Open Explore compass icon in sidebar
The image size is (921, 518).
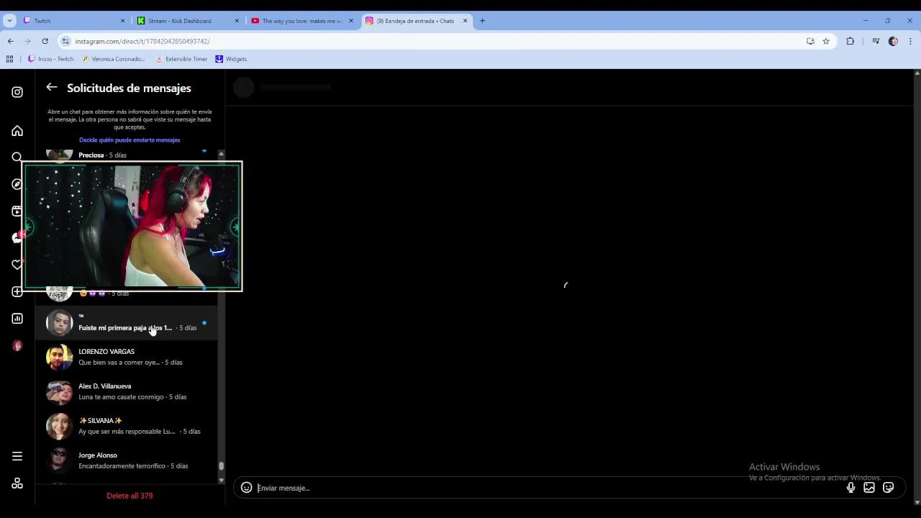[x=17, y=184]
